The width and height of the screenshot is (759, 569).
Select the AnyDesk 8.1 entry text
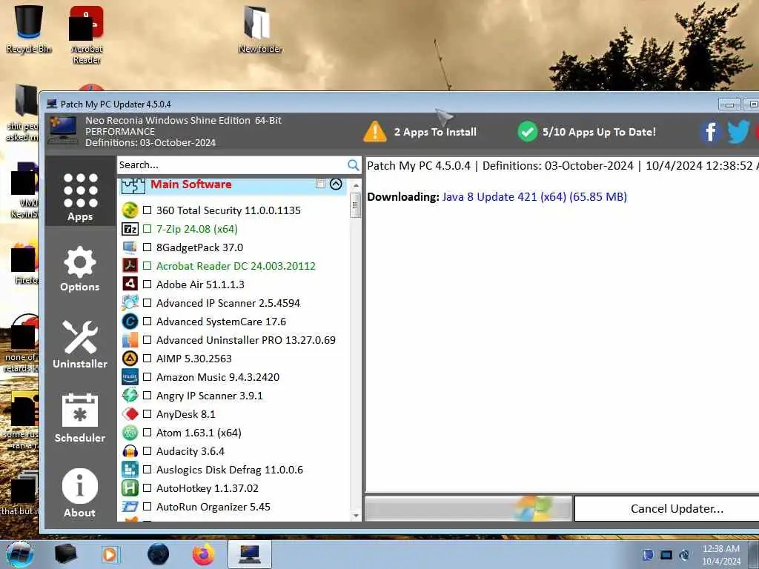(x=186, y=414)
